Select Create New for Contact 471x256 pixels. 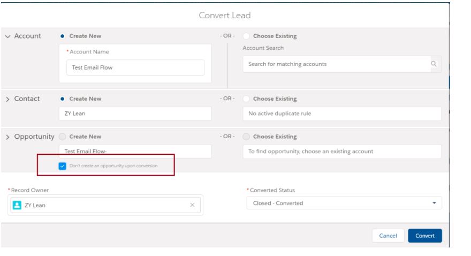click(x=64, y=99)
